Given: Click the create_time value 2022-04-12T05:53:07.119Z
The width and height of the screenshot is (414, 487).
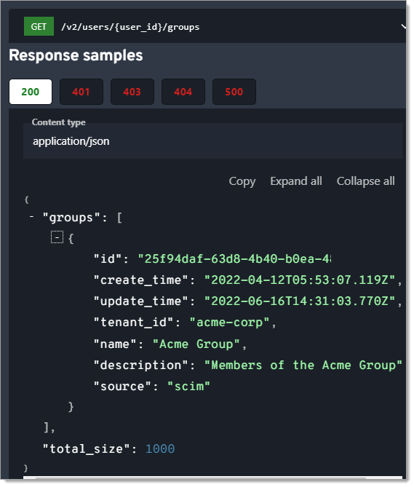Looking at the screenshot, I should (x=300, y=280).
